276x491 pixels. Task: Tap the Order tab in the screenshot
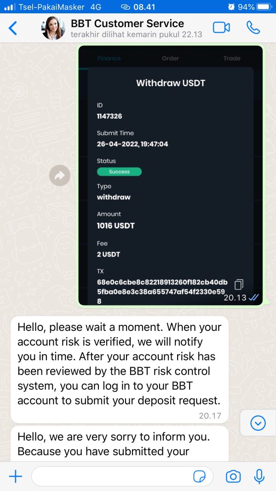tap(170, 58)
